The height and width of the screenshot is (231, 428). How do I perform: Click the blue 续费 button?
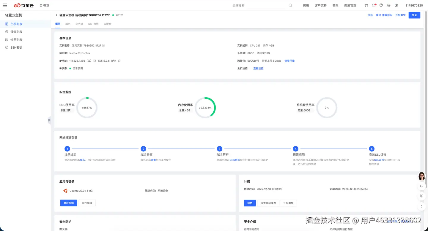[250, 203]
